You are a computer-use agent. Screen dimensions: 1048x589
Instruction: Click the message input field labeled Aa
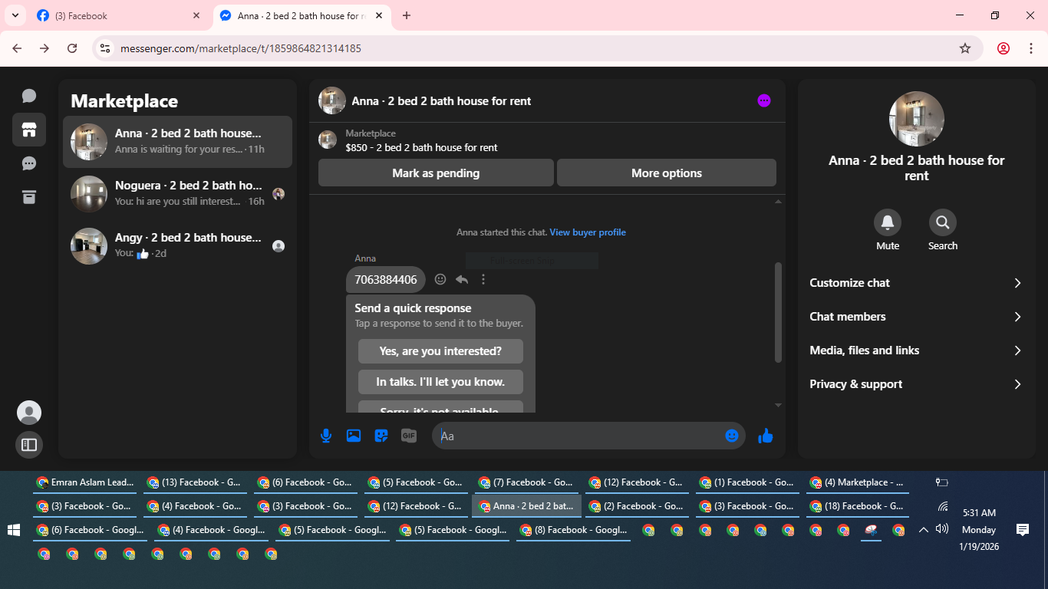click(x=579, y=436)
